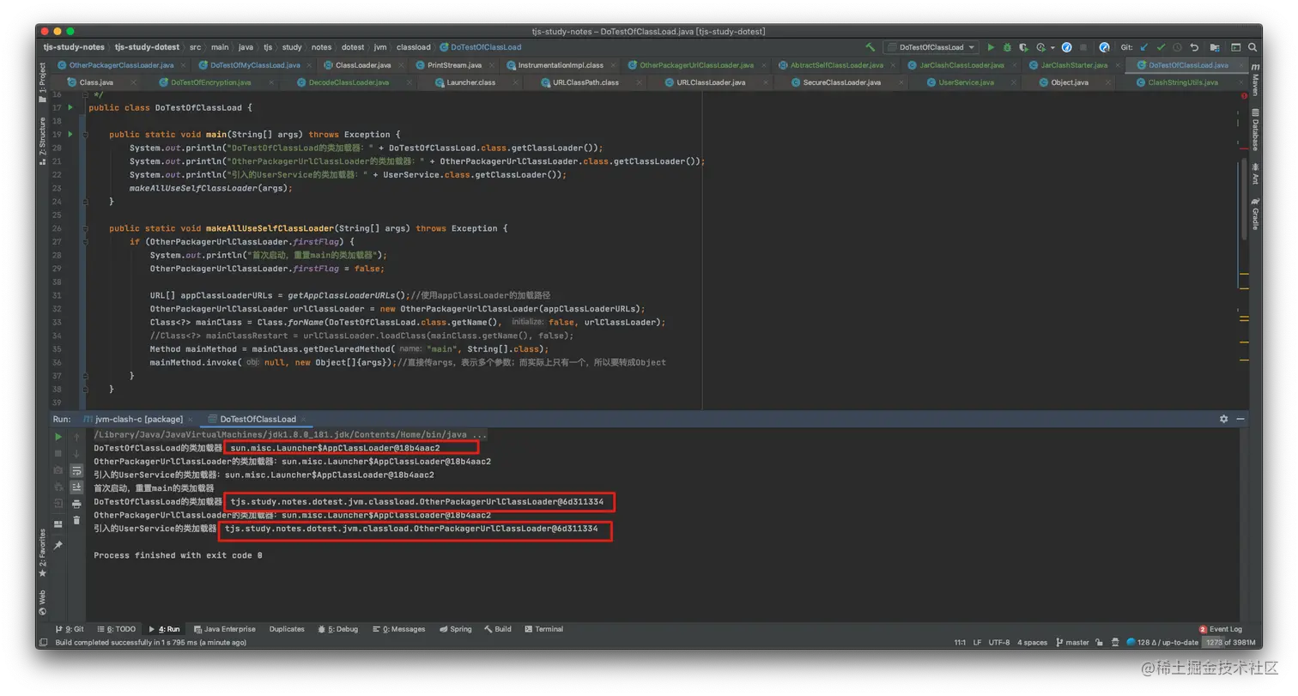
Task: Click the tool window quick-access icon in bottom-left corner
Action: click(x=43, y=642)
